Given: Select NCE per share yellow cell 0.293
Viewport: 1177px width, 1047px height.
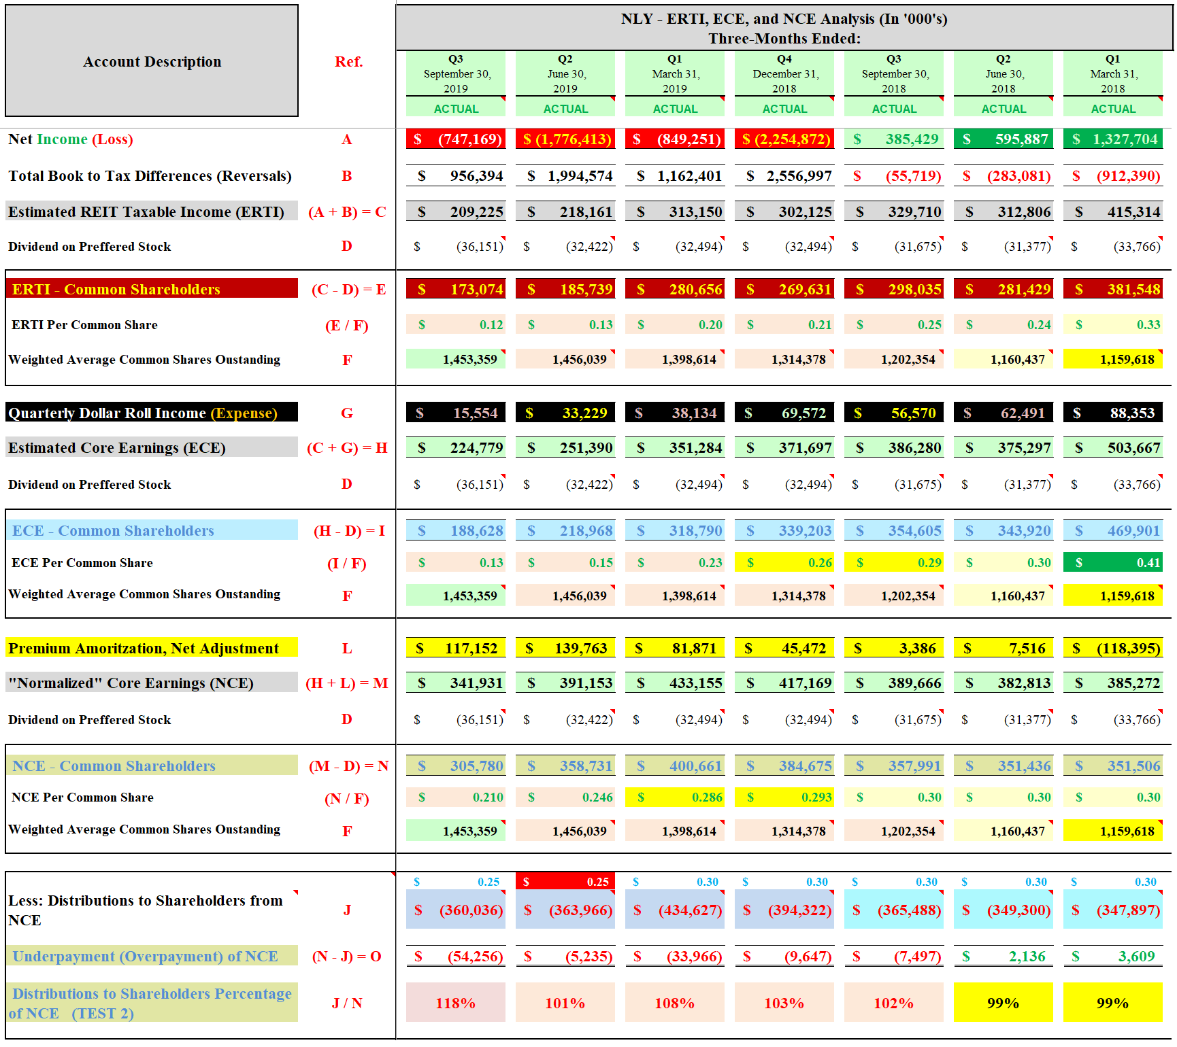Looking at the screenshot, I should tap(784, 797).
